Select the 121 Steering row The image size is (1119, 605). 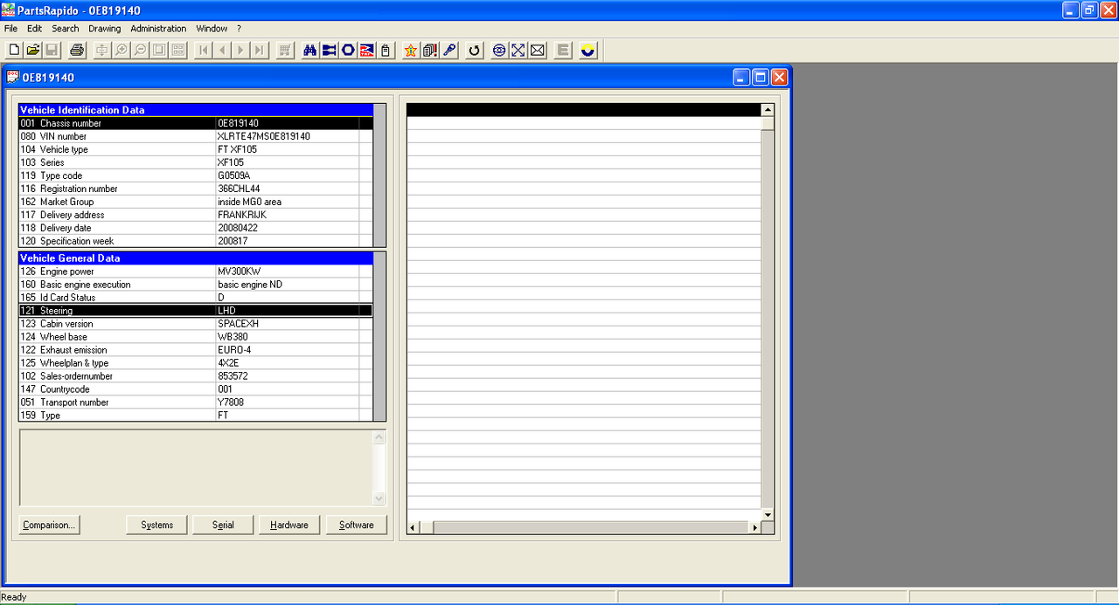(196, 311)
